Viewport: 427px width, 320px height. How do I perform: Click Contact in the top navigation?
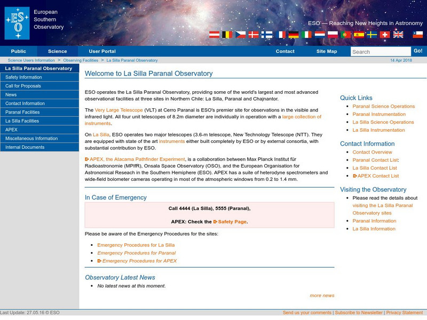tap(285, 51)
